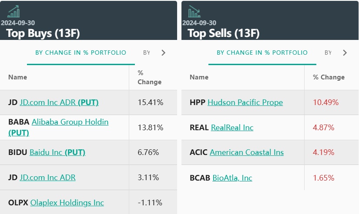
Task: Open the JD.com Inc ADR link without PUT
Action: click(x=48, y=178)
